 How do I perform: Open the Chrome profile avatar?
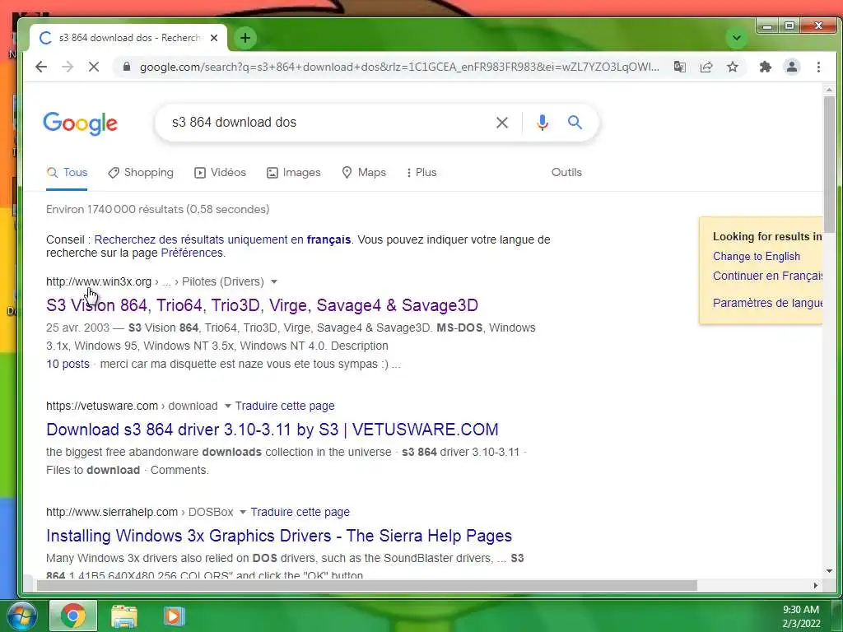[792, 67]
